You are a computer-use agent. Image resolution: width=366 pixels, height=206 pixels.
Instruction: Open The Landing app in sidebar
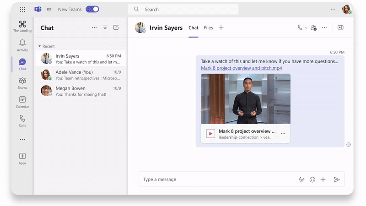[22, 26]
